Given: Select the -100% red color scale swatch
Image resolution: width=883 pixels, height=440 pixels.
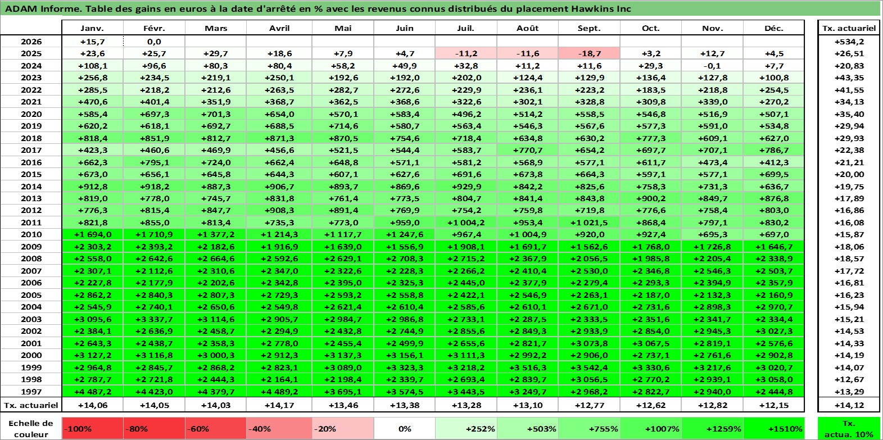Looking at the screenshot, I should [x=92, y=428].
